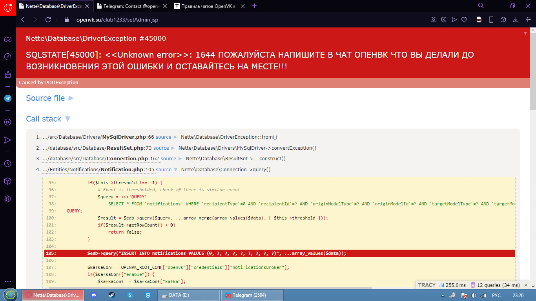536x301 pixels.
Task: Launch GX Cleaner broom icon
Action: pyautogui.click(x=7, y=74)
